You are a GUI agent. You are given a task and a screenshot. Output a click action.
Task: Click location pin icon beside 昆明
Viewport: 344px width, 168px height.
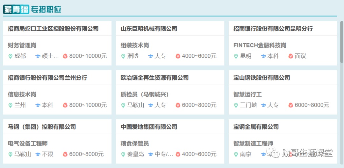pyautogui.click(x=236, y=56)
